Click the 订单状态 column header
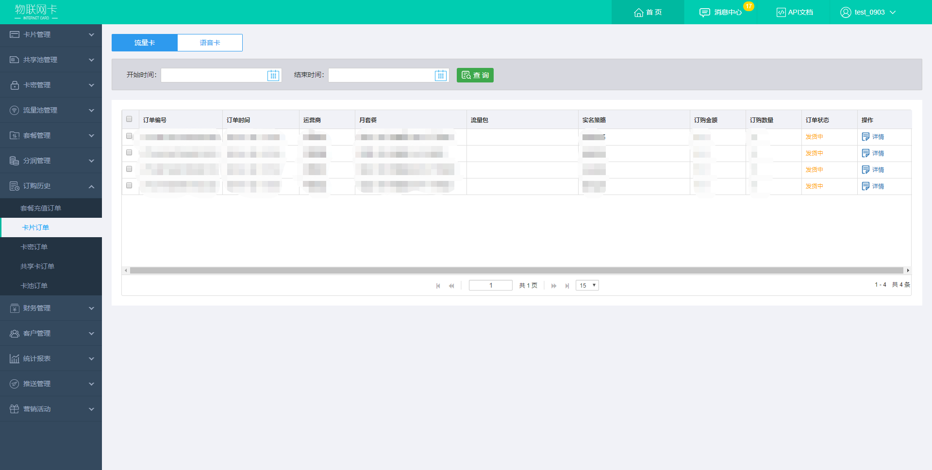Viewport: 932px width, 470px height. point(829,120)
